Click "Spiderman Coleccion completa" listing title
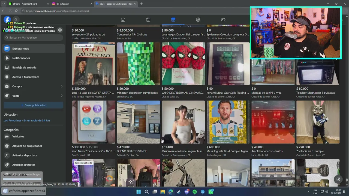 click(228, 35)
